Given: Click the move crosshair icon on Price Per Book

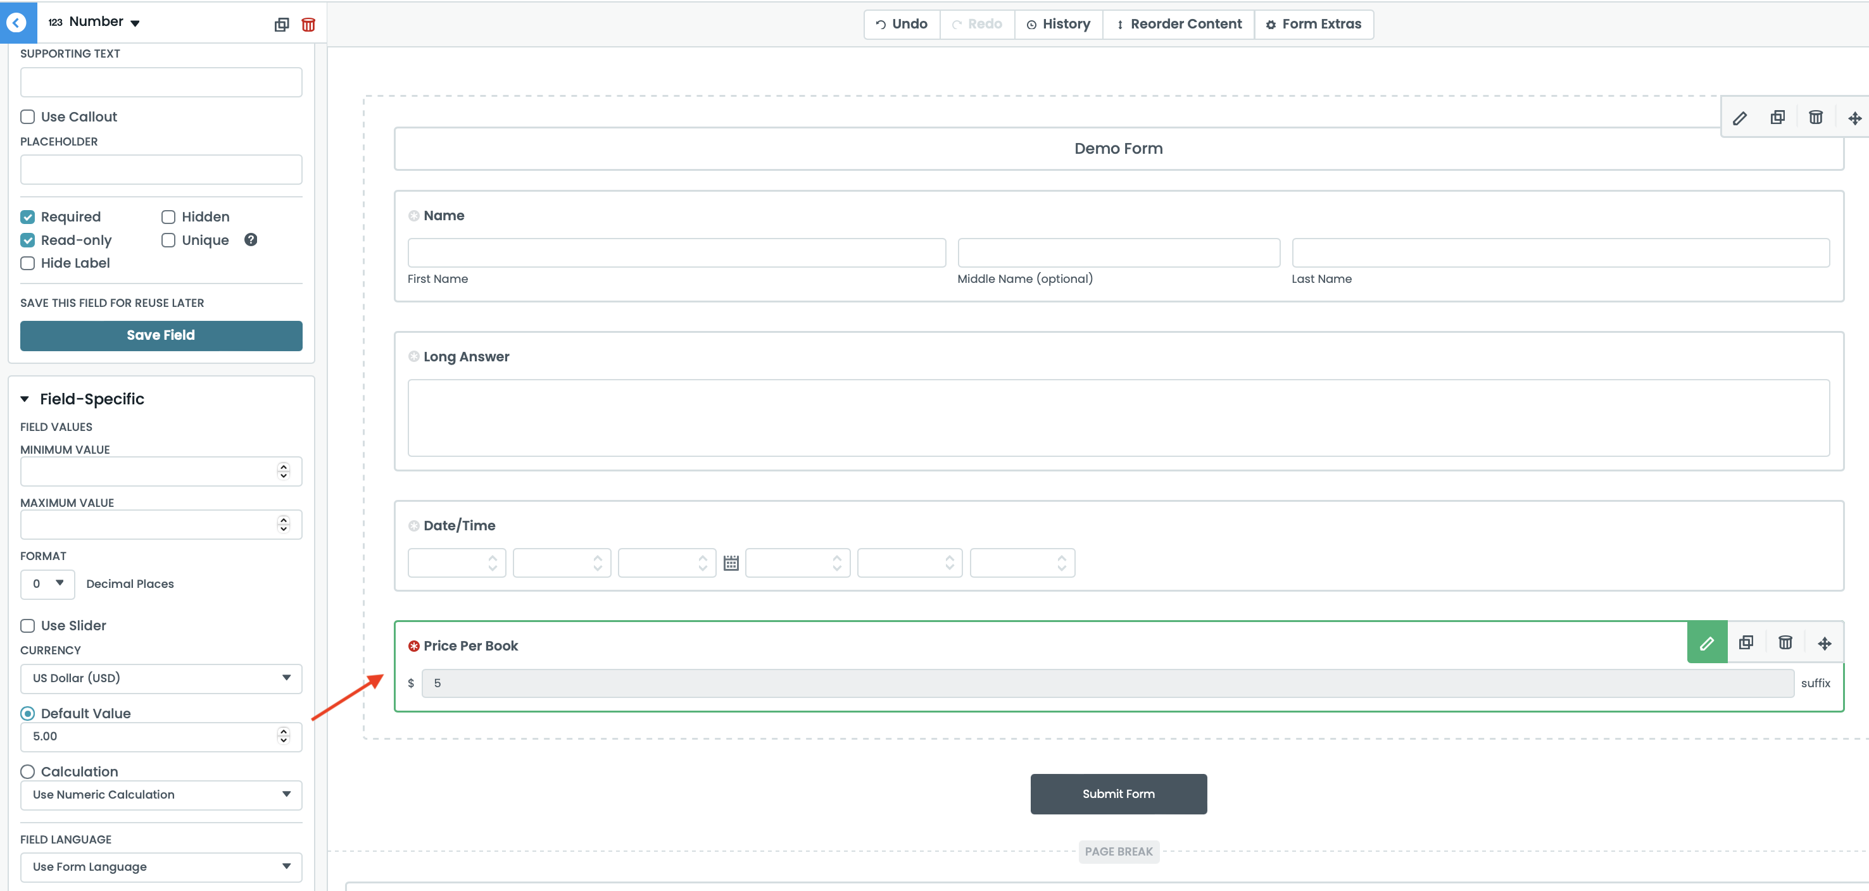Looking at the screenshot, I should [x=1825, y=642].
